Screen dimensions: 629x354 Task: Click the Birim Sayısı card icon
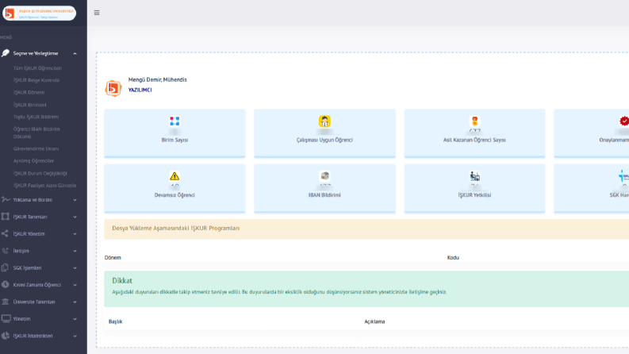pyautogui.click(x=175, y=121)
